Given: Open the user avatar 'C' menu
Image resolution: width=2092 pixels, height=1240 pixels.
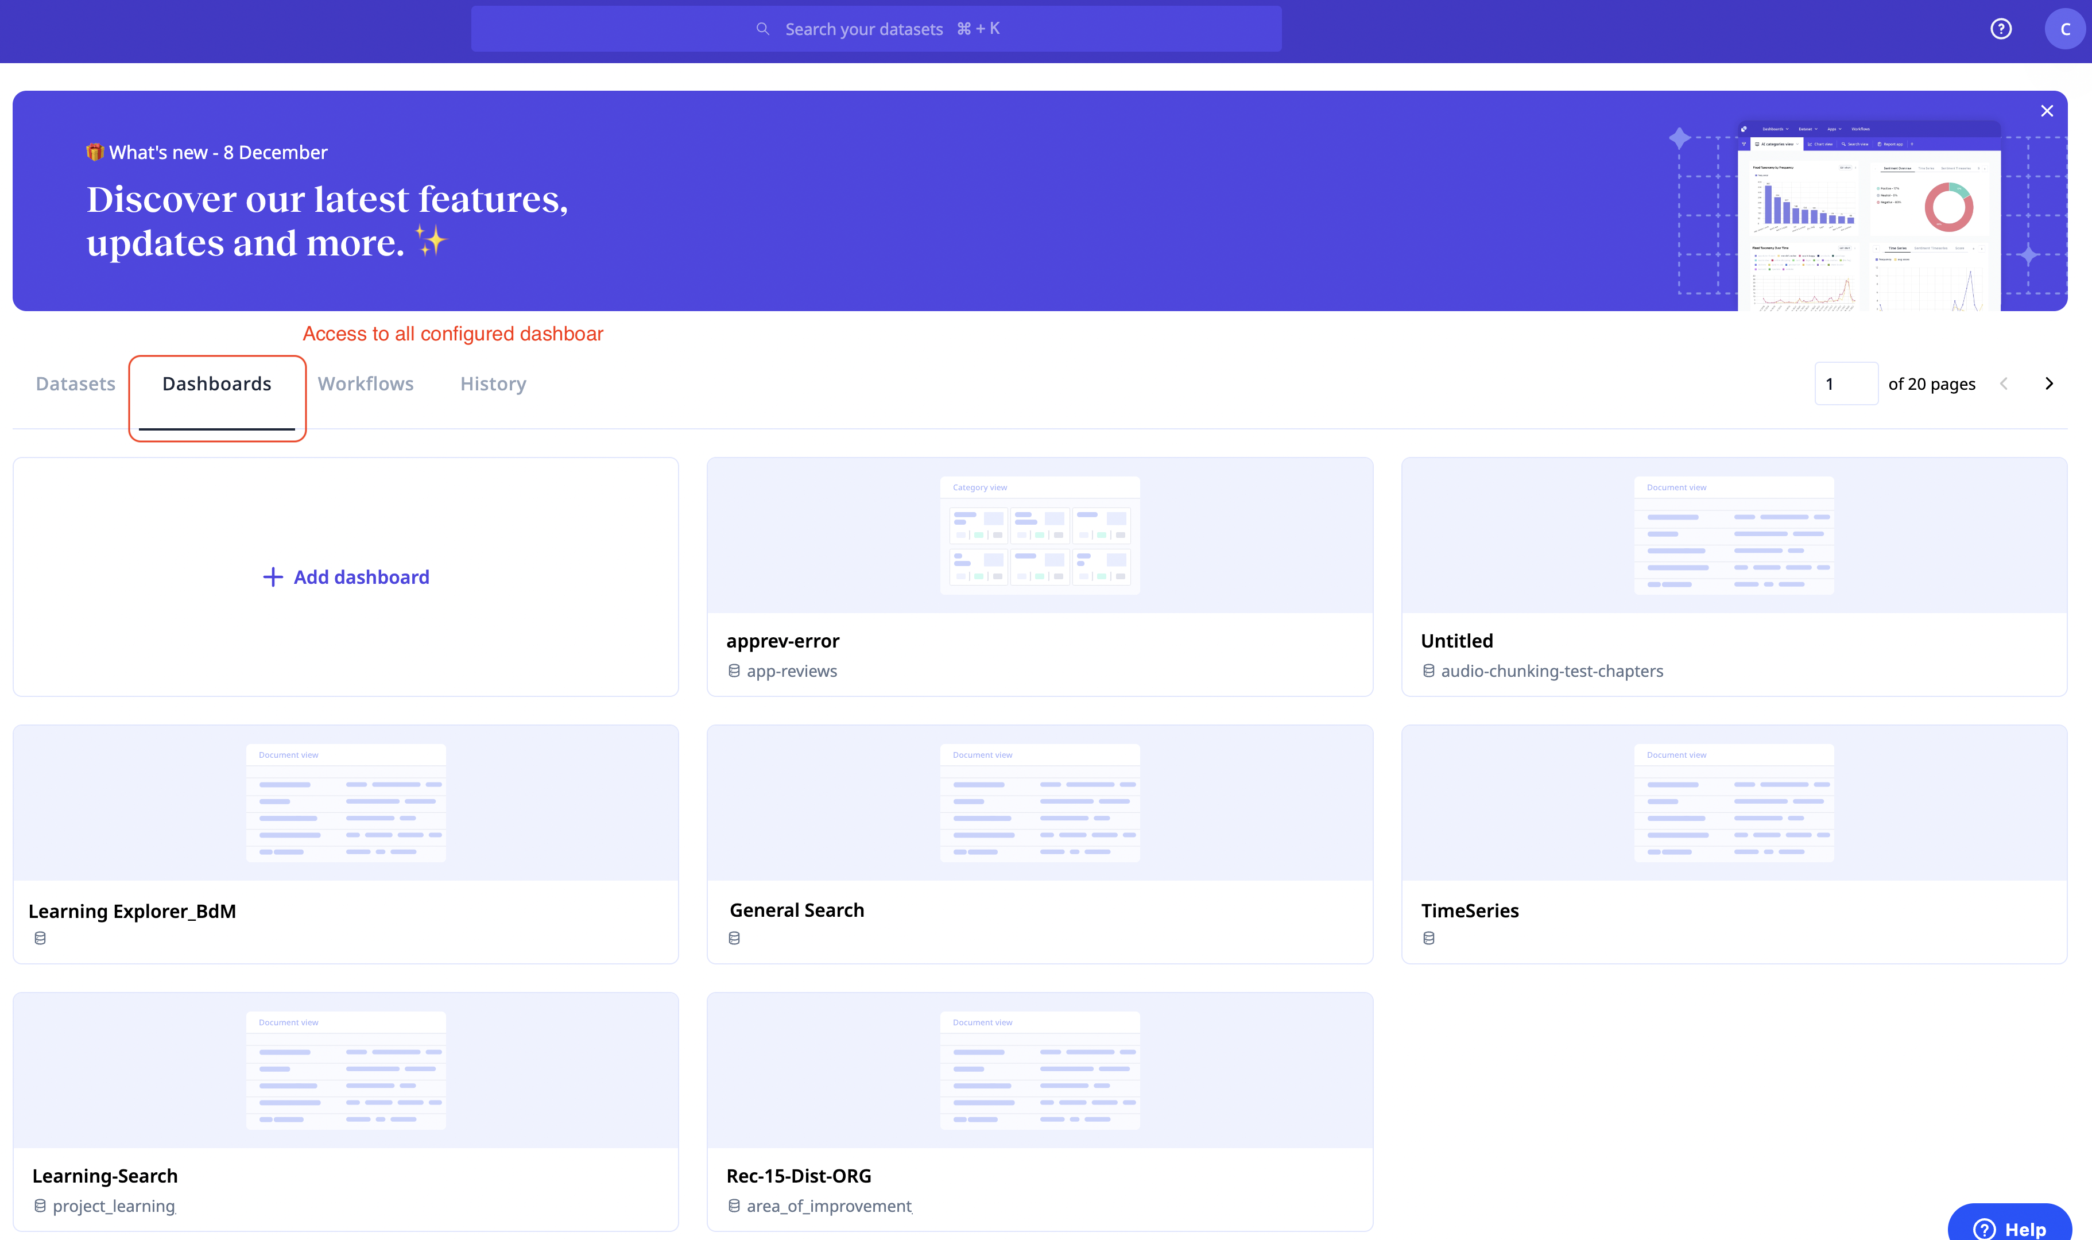Looking at the screenshot, I should (x=2064, y=29).
